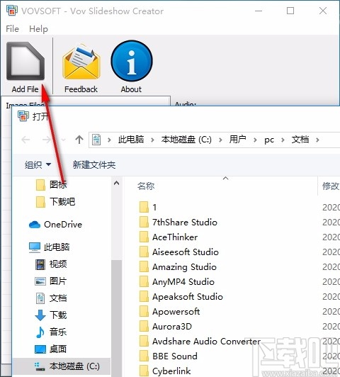340x377 pixels.
Task: Open the Help menu
Action: [x=38, y=29]
